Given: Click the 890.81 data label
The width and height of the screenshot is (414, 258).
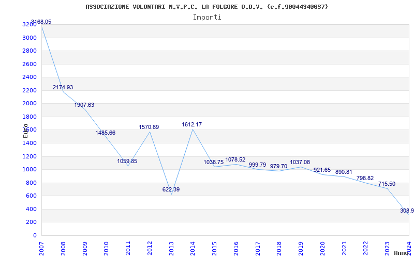Looking at the screenshot, I should [x=344, y=172].
